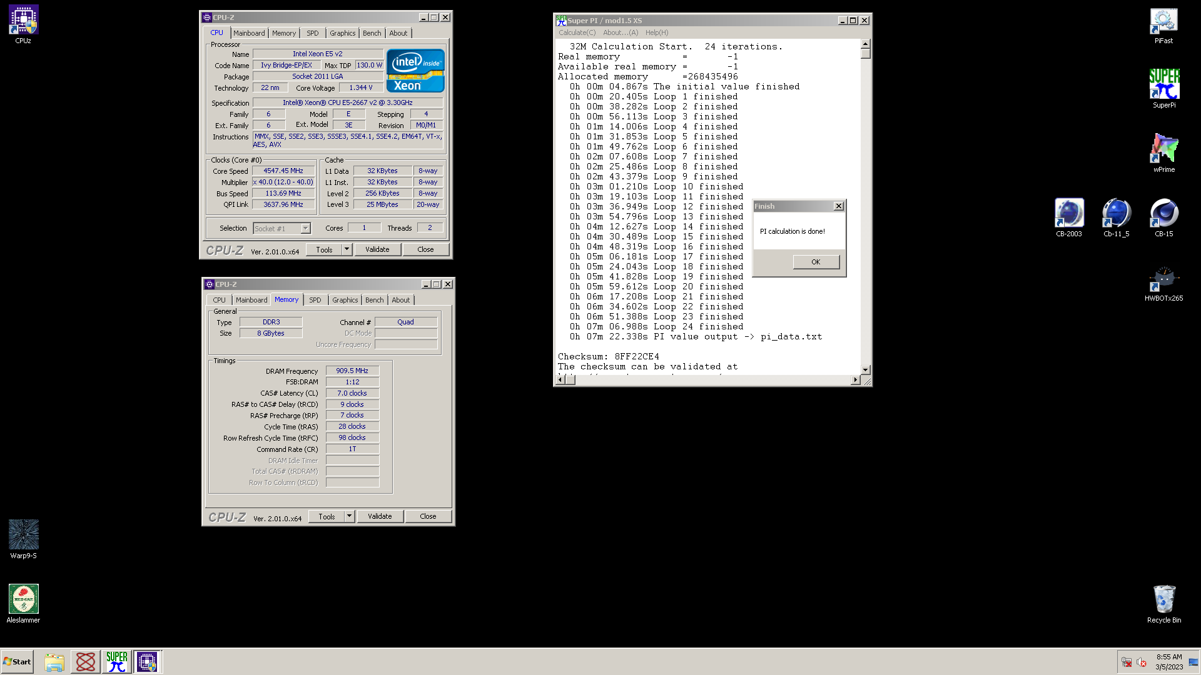Click Tools button in top CPU-Z window
The width and height of the screenshot is (1201, 675).
tap(324, 249)
